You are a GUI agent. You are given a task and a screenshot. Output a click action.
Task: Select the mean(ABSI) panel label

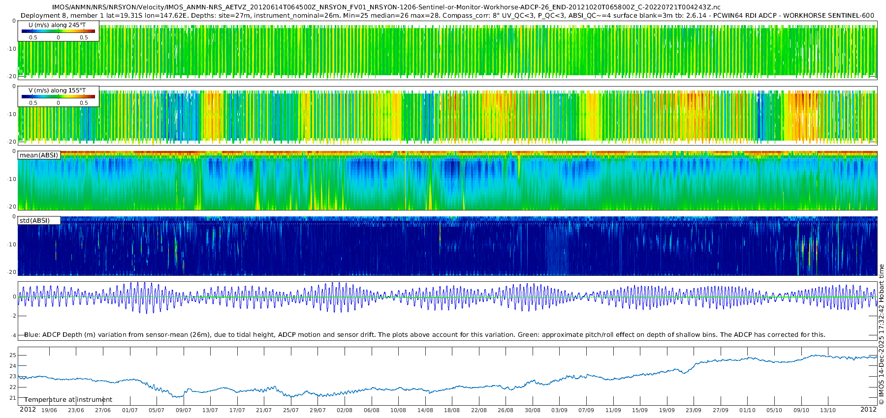[39, 155]
